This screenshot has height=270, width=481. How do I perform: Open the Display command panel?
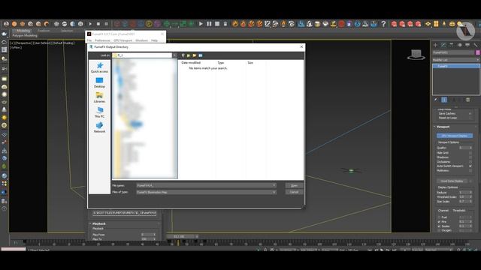467,45
